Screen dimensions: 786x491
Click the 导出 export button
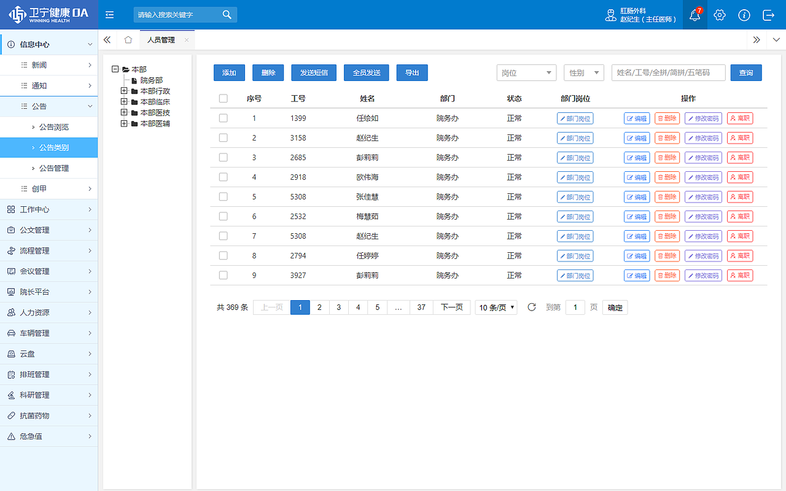tap(411, 72)
